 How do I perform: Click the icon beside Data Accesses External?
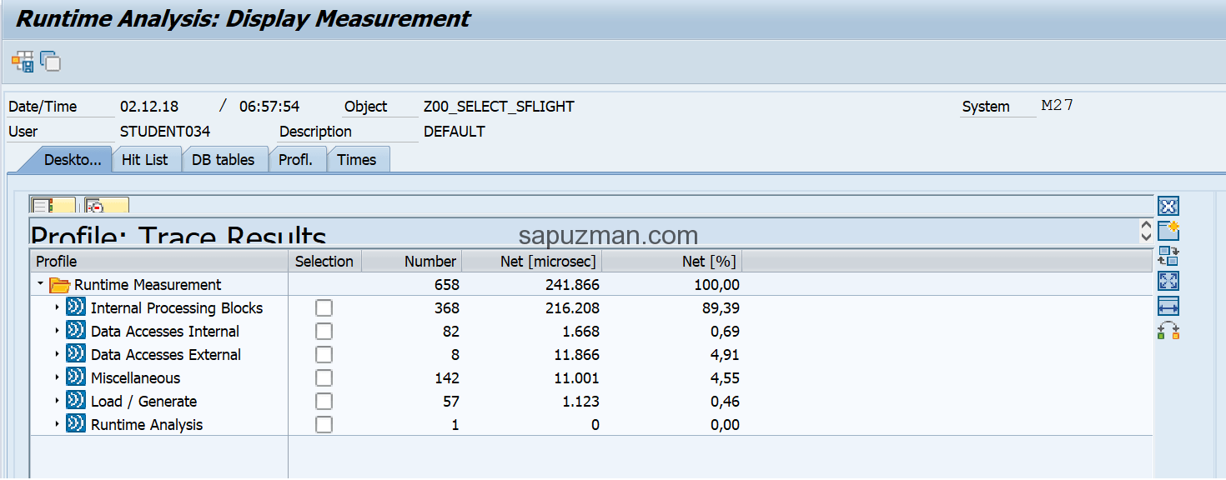click(x=76, y=354)
